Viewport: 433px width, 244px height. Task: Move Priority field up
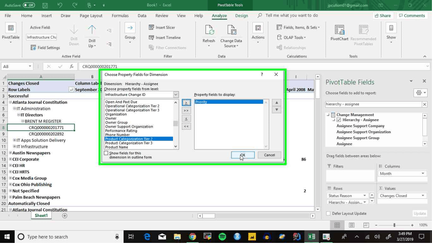pos(277,103)
